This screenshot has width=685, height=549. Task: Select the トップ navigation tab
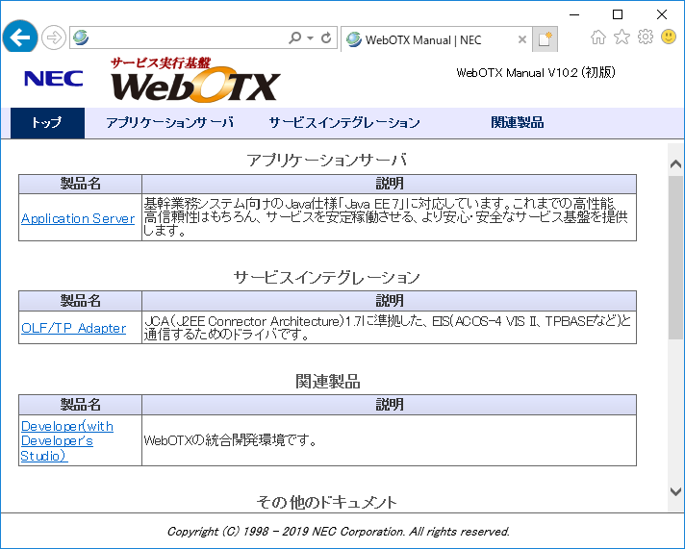(x=46, y=123)
